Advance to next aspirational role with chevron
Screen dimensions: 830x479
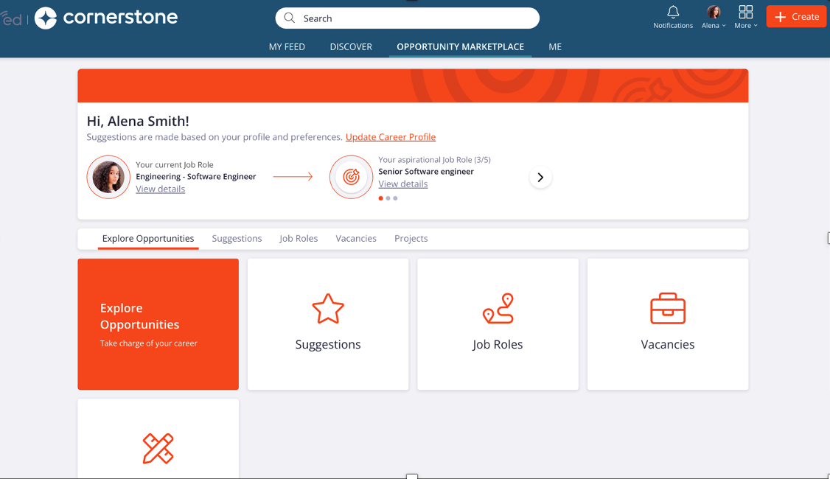[x=540, y=177]
